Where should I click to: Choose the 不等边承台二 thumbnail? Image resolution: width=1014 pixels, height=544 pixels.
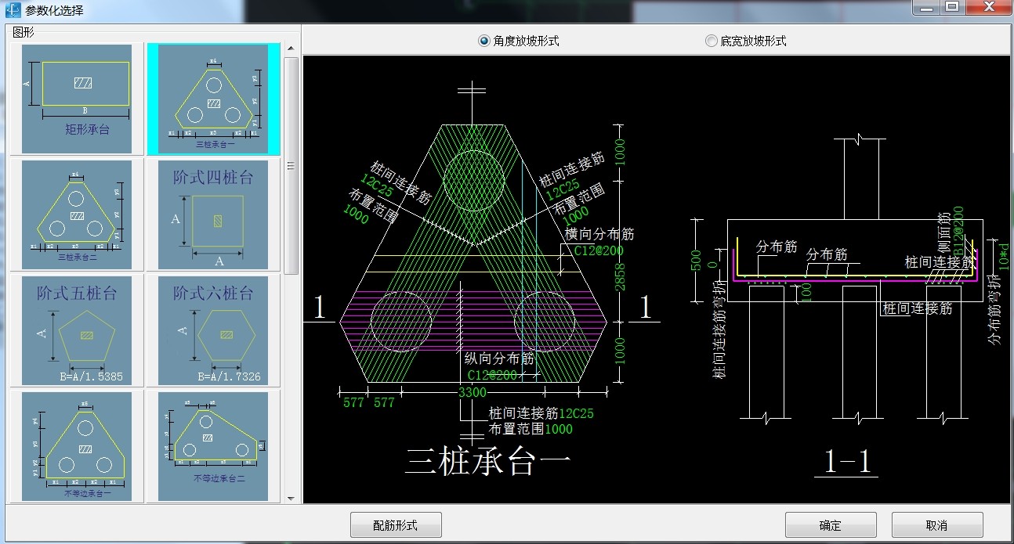pos(213,445)
